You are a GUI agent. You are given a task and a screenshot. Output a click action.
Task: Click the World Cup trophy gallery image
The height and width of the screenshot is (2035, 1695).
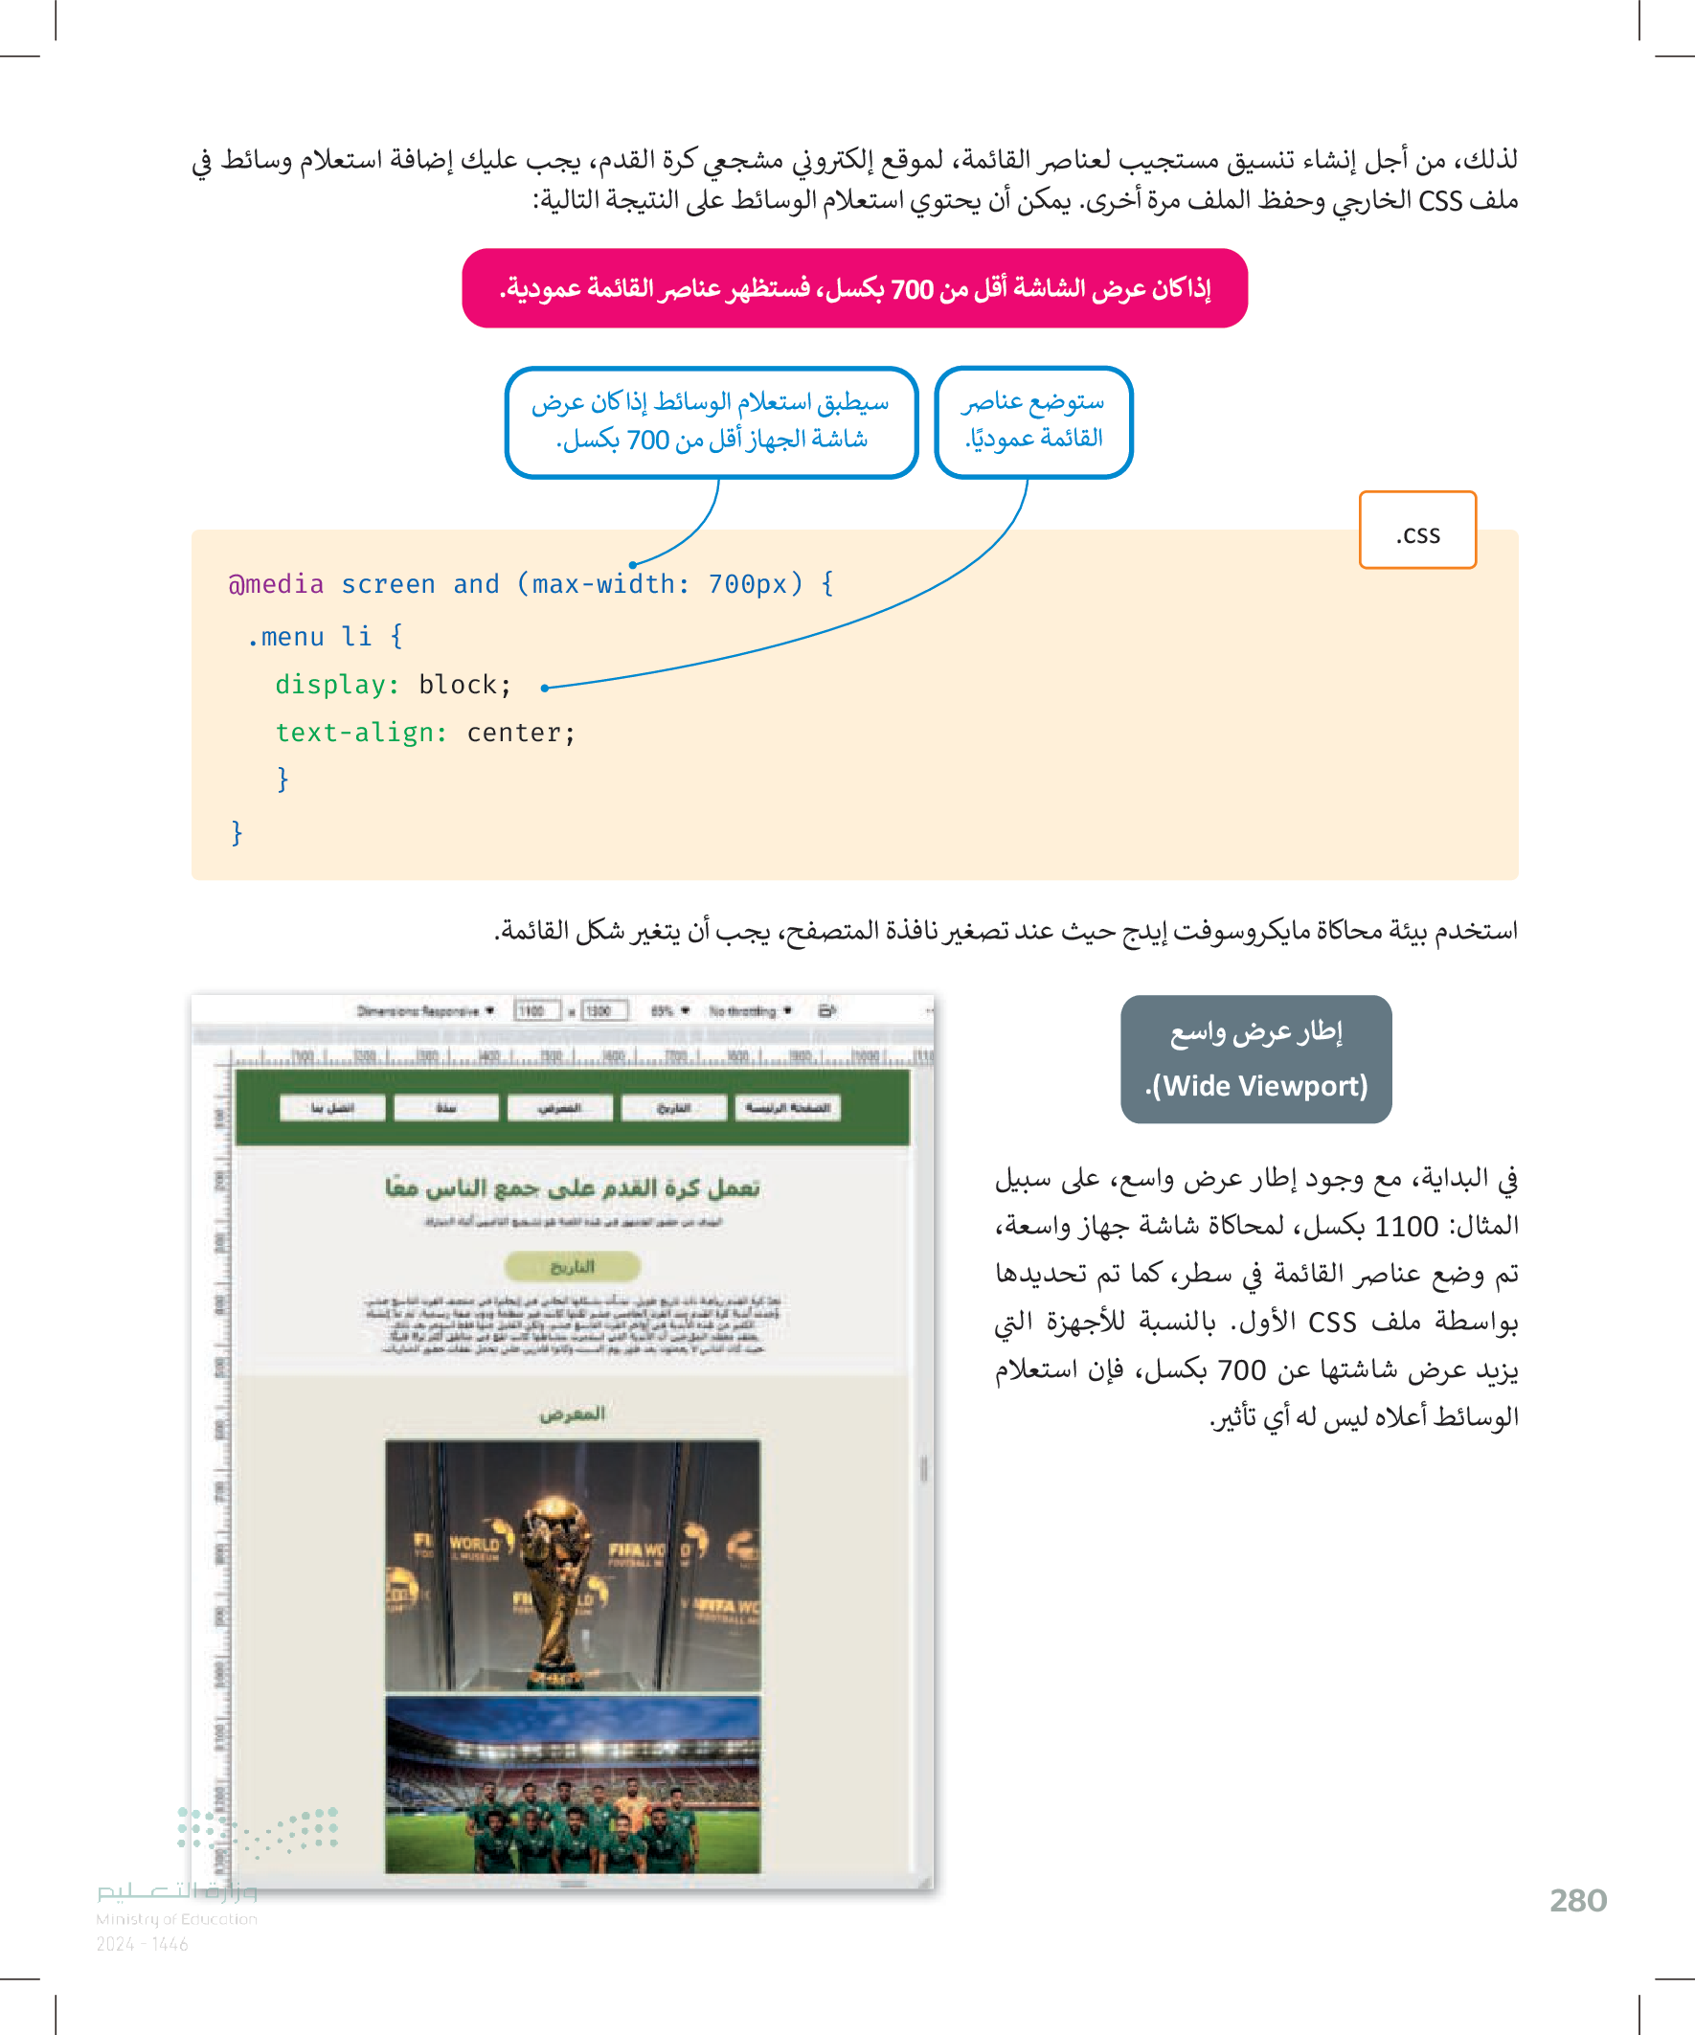[573, 1564]
